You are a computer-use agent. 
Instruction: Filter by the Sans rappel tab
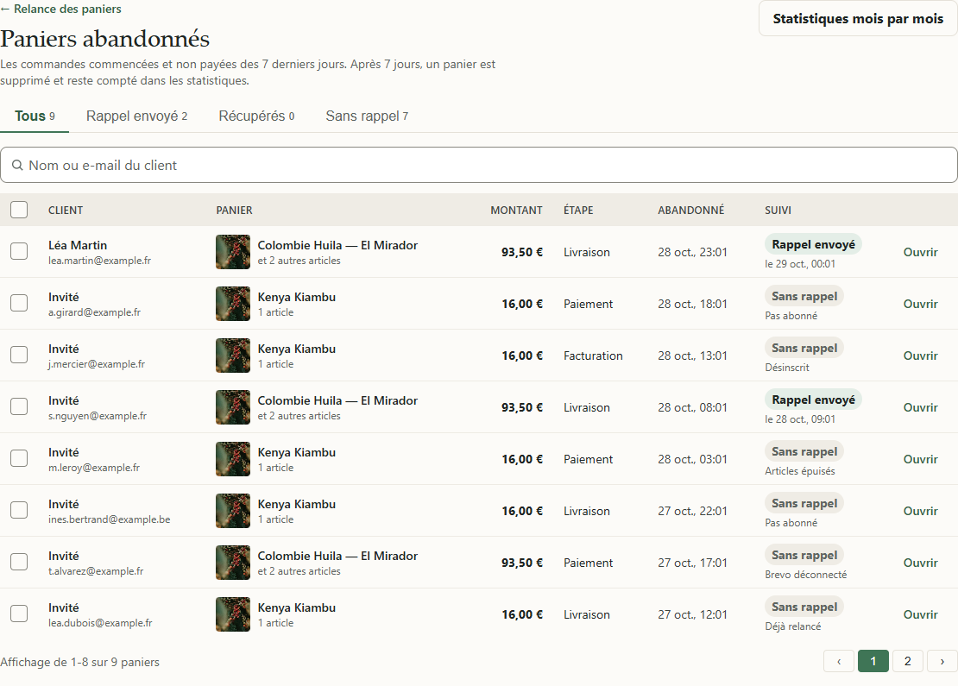click(x=367, y=116)
